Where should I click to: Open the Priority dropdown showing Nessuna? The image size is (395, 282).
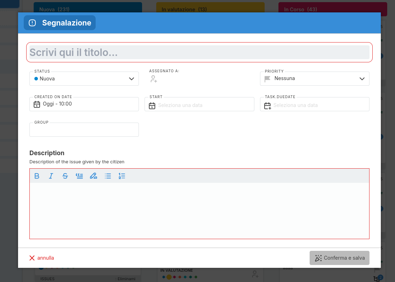pos(315,79)
